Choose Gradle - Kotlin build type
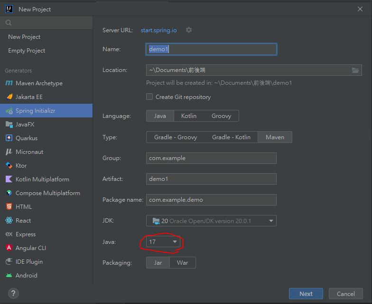This screenshot has width=372, height=304. 231,137
